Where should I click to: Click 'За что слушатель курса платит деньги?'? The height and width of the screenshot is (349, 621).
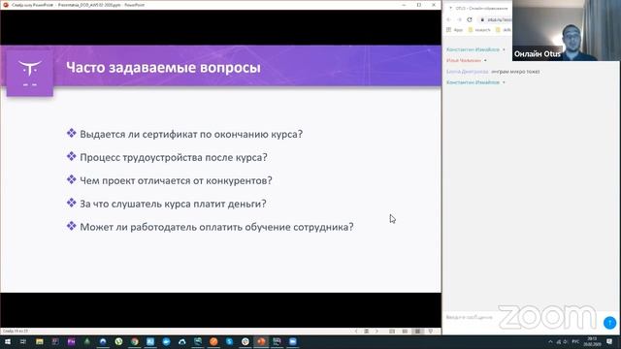tap(173, 204)
